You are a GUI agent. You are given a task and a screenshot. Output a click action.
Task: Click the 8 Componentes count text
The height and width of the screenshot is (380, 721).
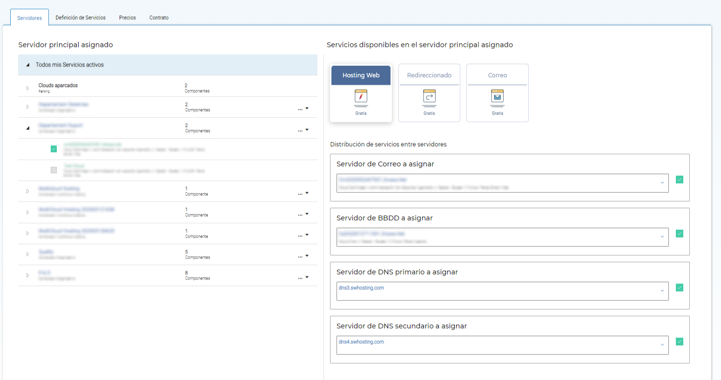coord(197,275)
